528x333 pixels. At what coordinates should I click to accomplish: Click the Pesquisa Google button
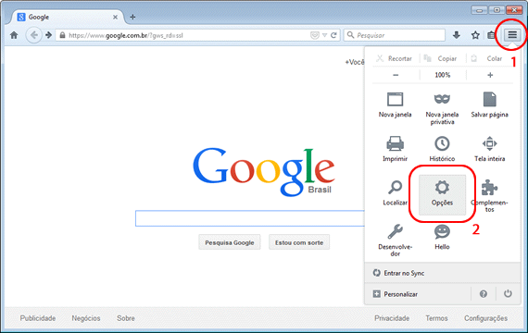coord(230,242)
